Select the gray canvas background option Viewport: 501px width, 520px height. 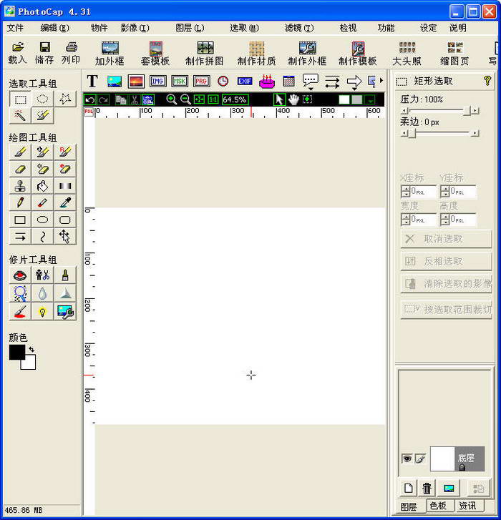point(356,99)
